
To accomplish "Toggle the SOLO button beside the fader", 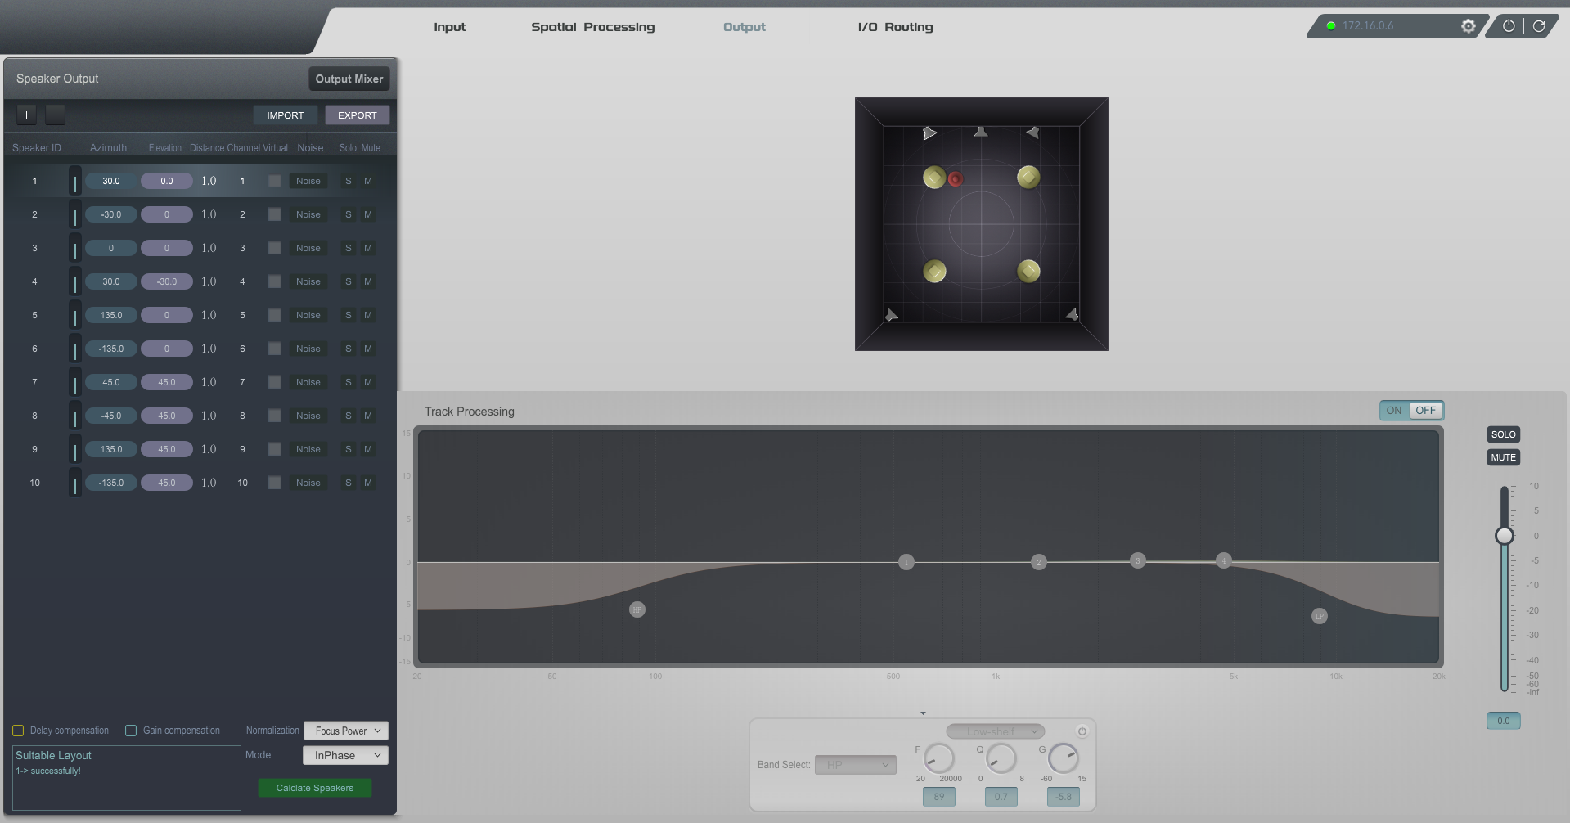I will tap(1503, 434).
